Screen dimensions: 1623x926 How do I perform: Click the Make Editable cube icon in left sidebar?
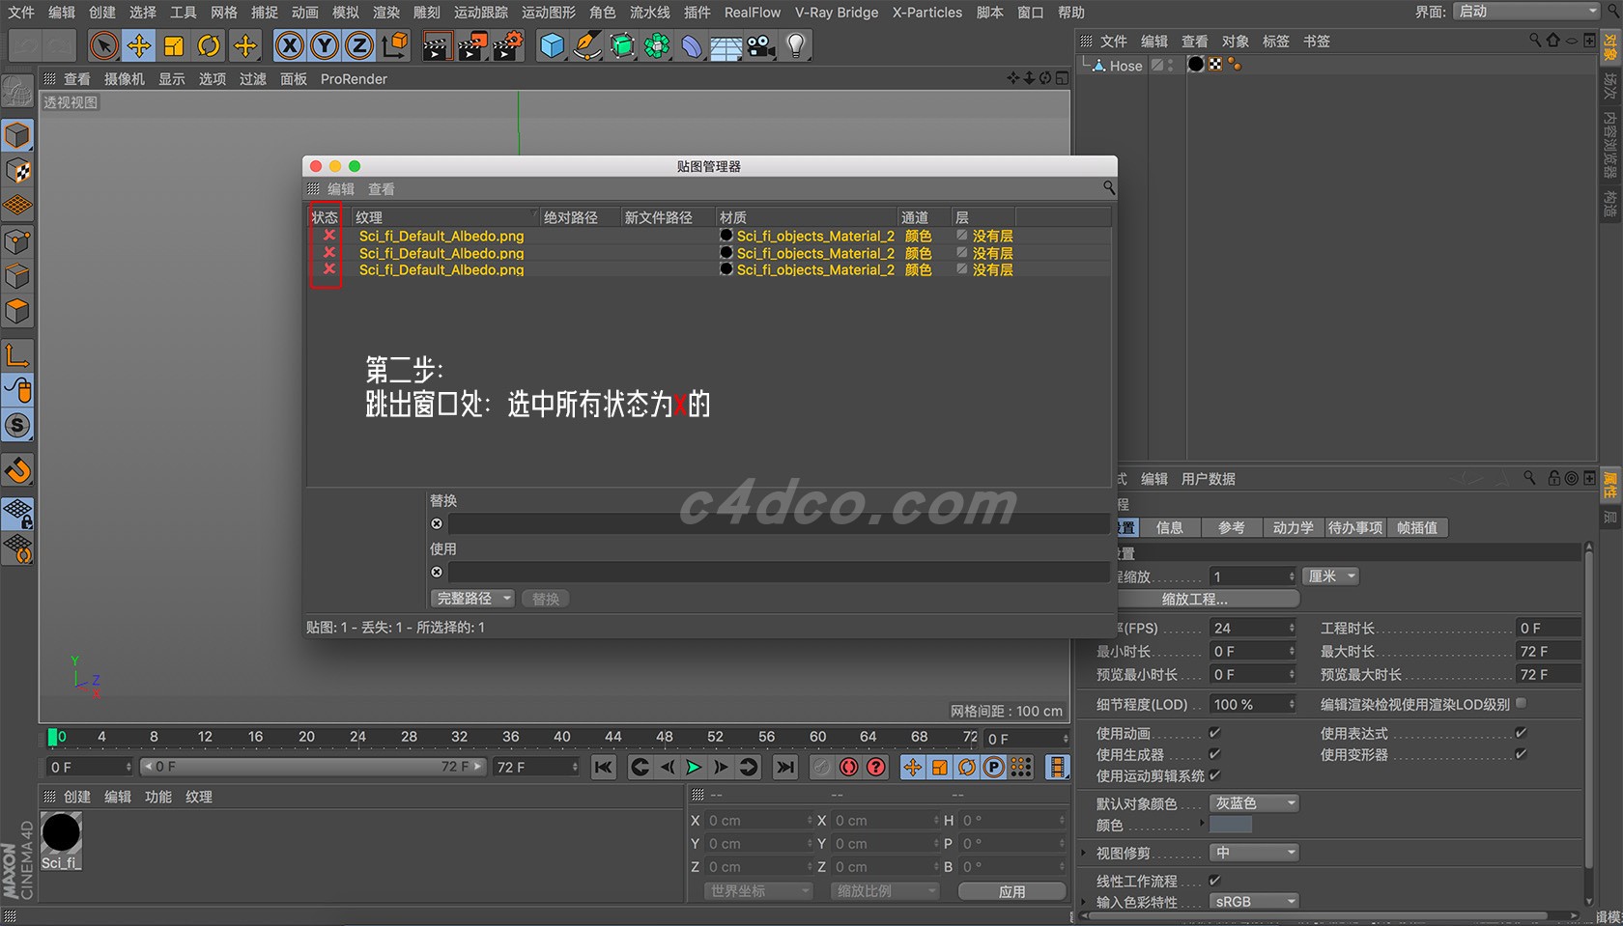click(17, 135)
